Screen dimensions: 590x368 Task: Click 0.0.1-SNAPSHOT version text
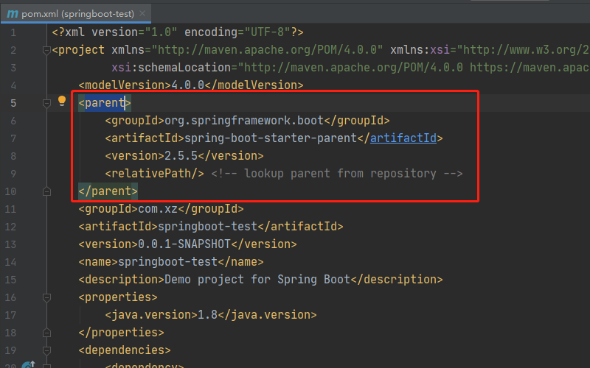(x=184, y=244)
